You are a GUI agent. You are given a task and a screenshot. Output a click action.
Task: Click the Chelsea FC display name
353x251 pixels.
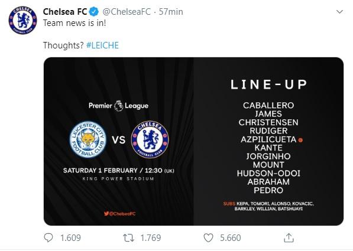65,12
